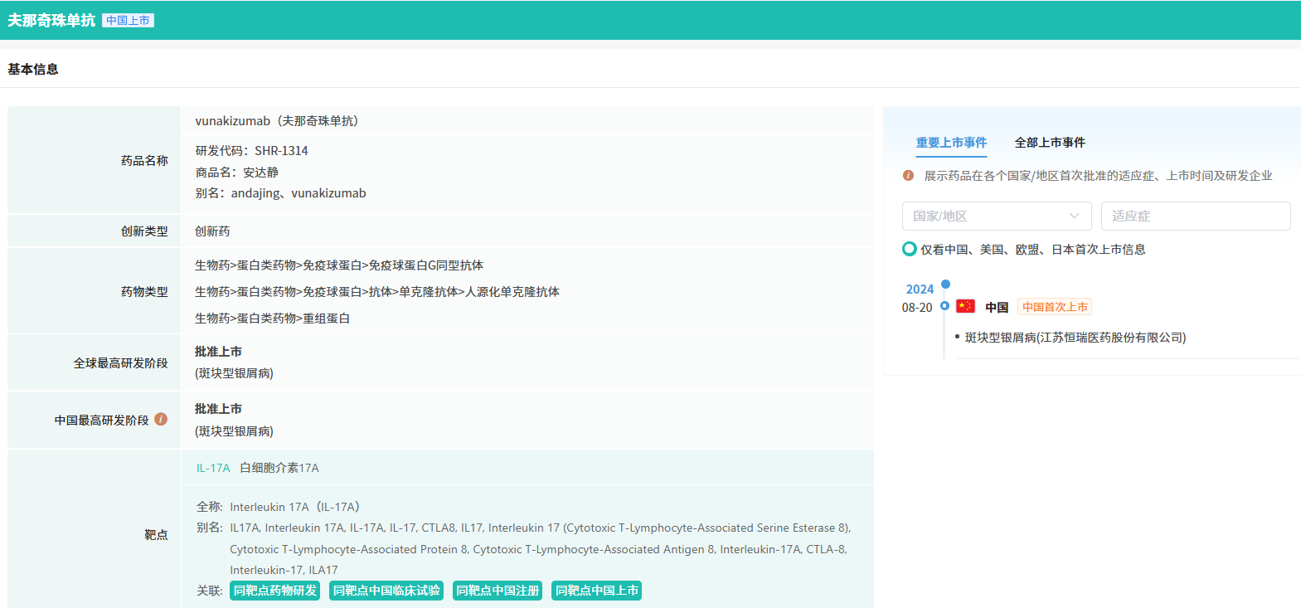The image size is (1301, 608).
Task: Open the IL-17A target link
Action: (x=213, y=468)
